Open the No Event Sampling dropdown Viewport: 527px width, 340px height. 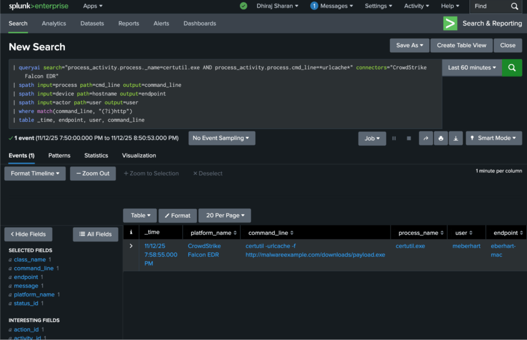coord(222,138)
